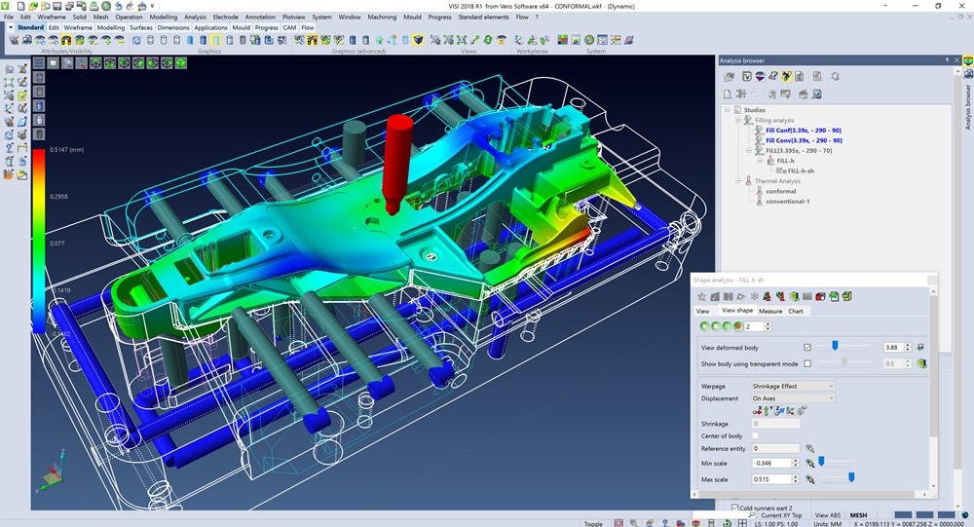
Task: Open the Displacement On Axes dropdown
Action: tap(793, 398)
